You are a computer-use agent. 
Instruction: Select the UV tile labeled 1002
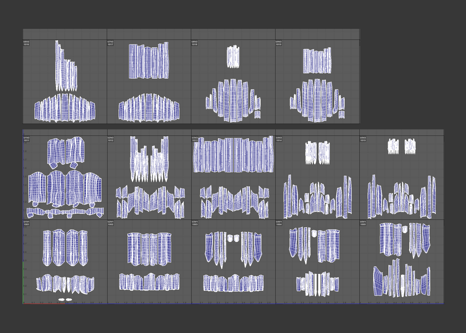[149, 262]
